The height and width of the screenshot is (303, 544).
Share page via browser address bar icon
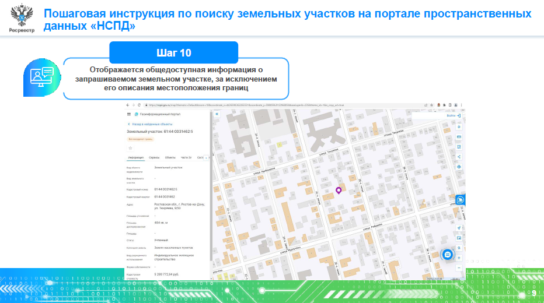click(426, 105)
